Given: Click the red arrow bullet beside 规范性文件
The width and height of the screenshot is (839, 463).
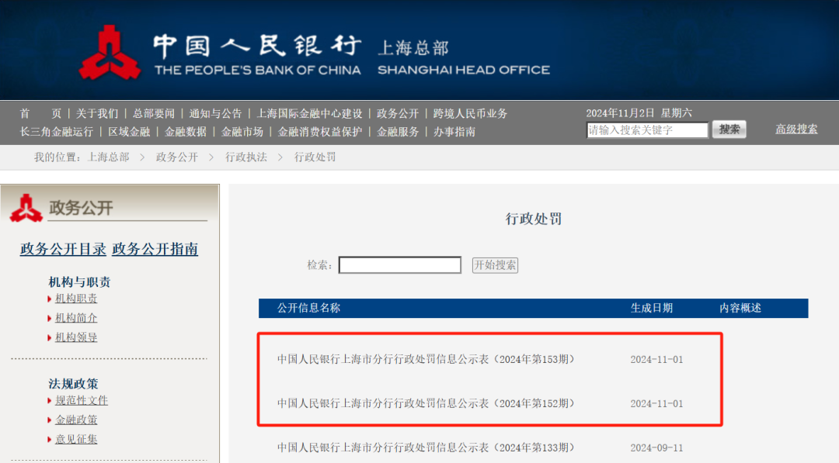Looking at the screenshot, I should [x=49, y=401].
